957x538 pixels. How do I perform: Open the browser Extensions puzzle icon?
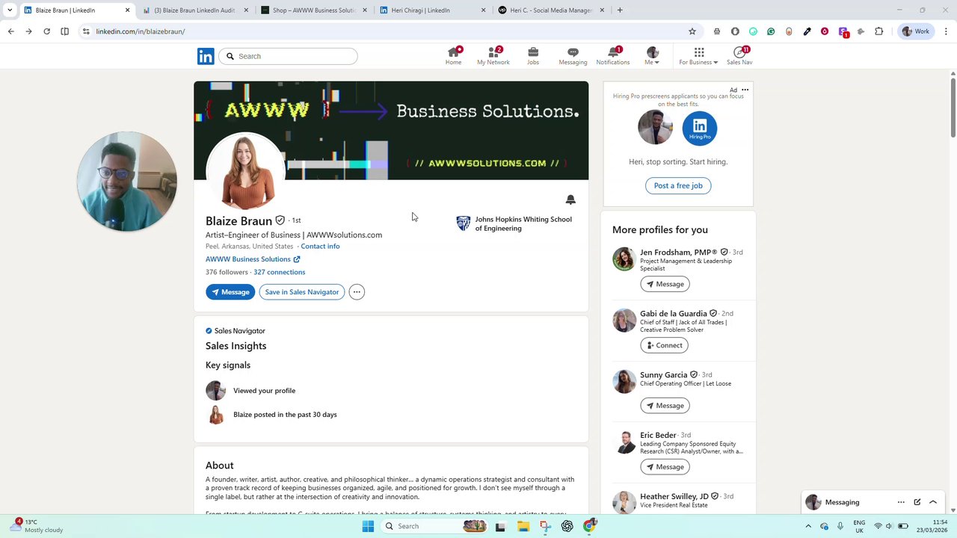coord(878,31)
